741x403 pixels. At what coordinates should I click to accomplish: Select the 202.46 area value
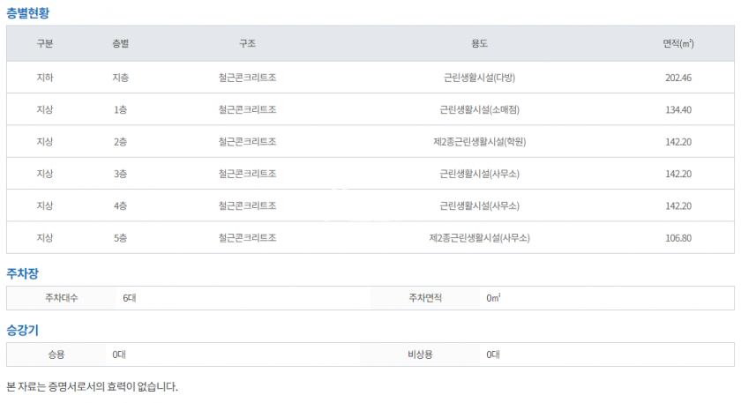pyautogui.click(x=677, y=78)
